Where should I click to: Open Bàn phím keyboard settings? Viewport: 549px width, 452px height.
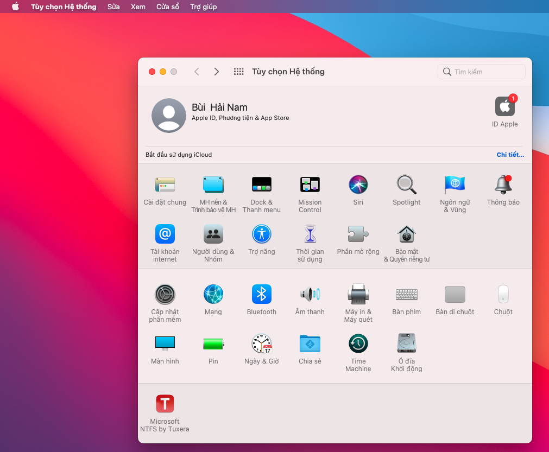point(407,294)
